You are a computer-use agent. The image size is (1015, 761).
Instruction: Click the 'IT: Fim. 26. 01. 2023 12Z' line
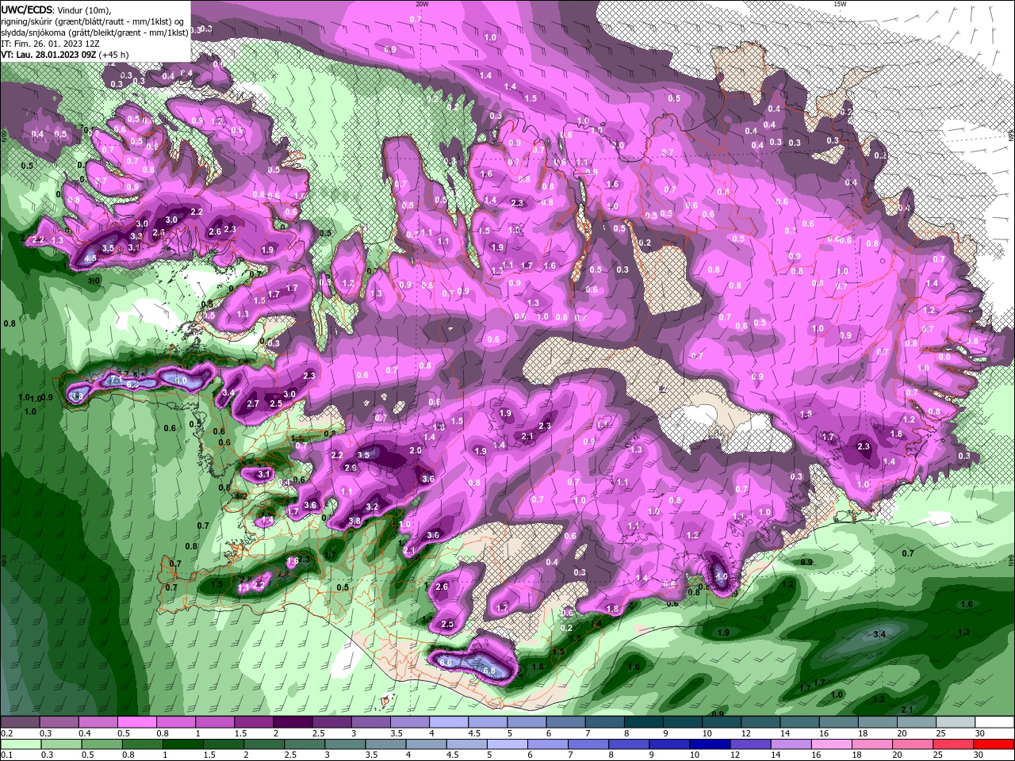(x=51, y=44)
